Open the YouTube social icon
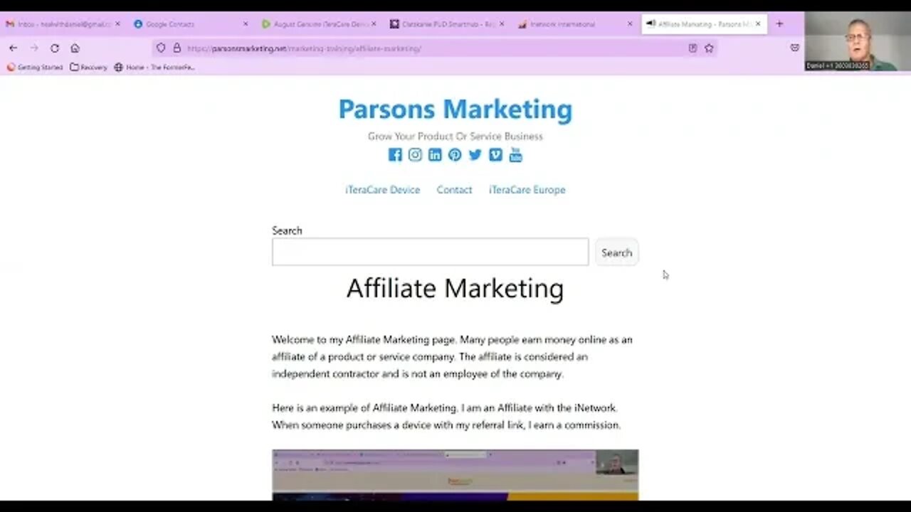 tap(516, 155)
